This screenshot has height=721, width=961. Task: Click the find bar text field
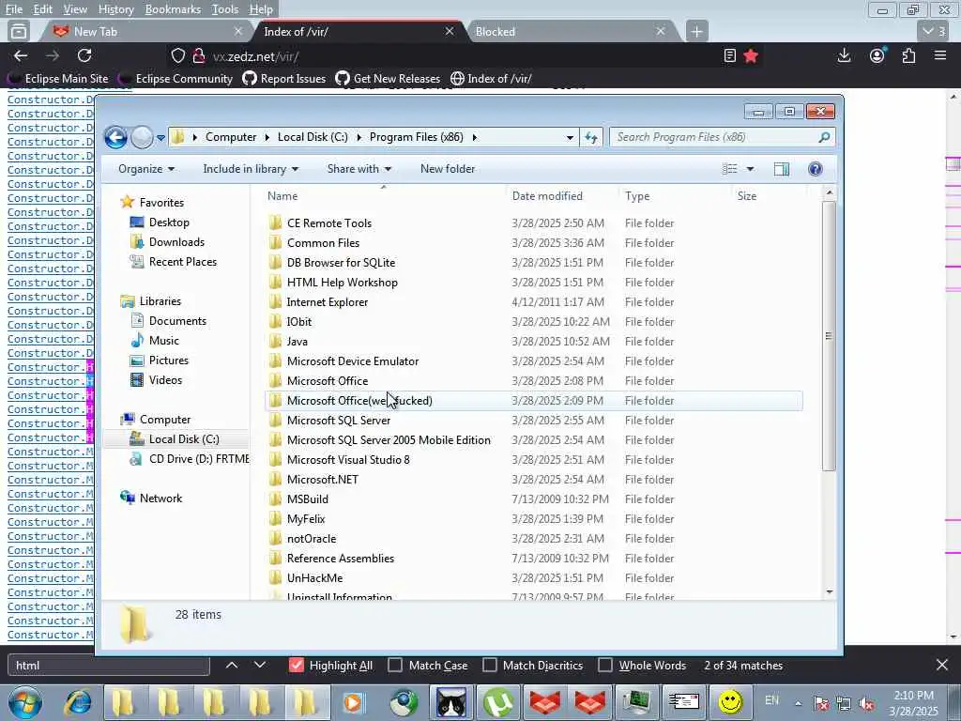[109, 666]
